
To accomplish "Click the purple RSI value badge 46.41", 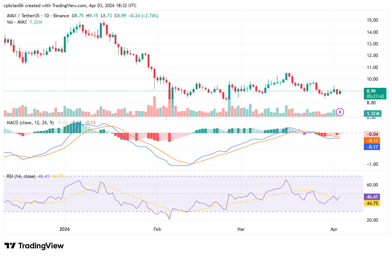I will click(x=372, y=196).
